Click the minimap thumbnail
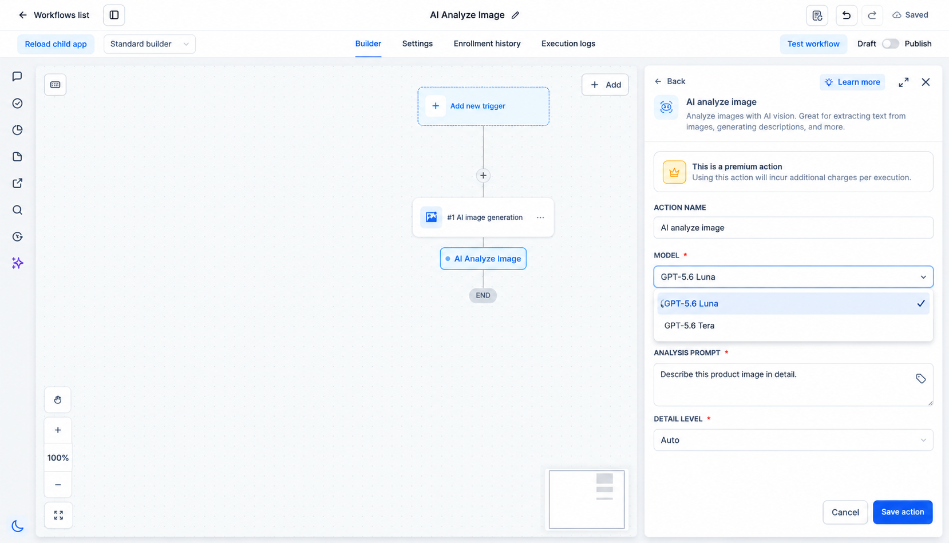The height and width of the screenshot is (543, 949). 587,500
